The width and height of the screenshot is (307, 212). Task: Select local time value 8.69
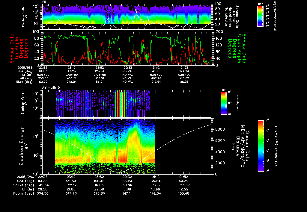(x=127, y=189)
